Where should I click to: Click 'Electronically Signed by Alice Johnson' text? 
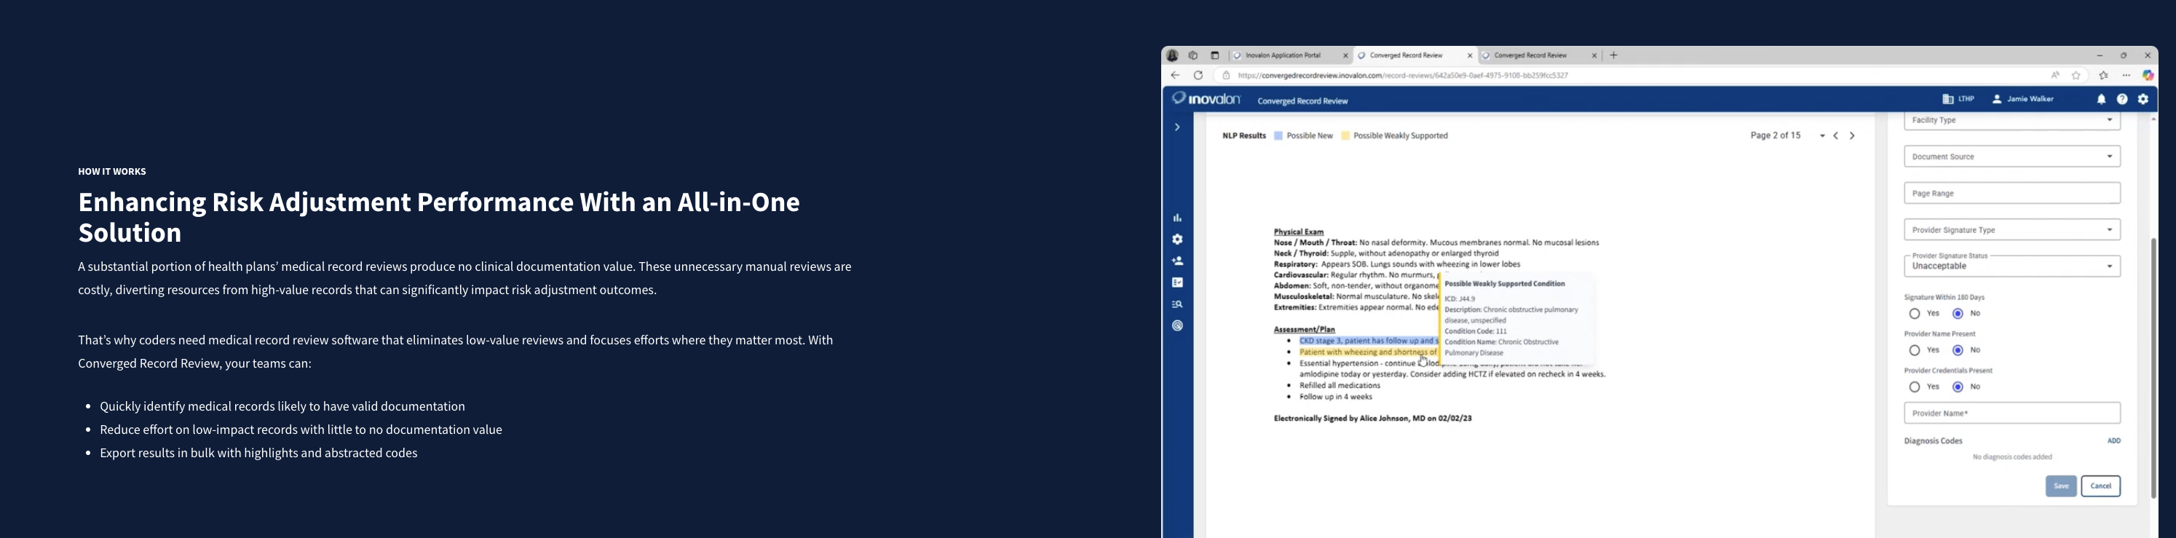coord(1373,419)
